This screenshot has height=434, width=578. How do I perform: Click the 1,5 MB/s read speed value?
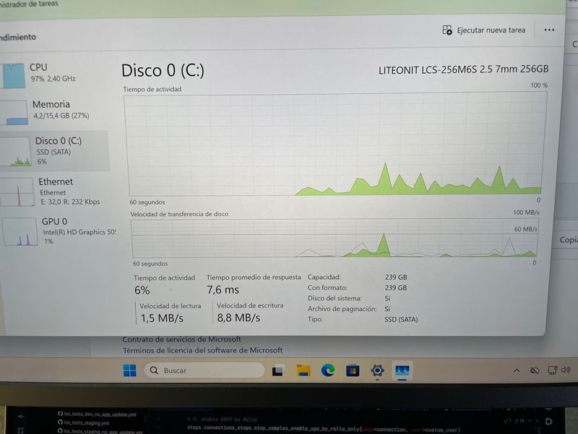(162, 318)
